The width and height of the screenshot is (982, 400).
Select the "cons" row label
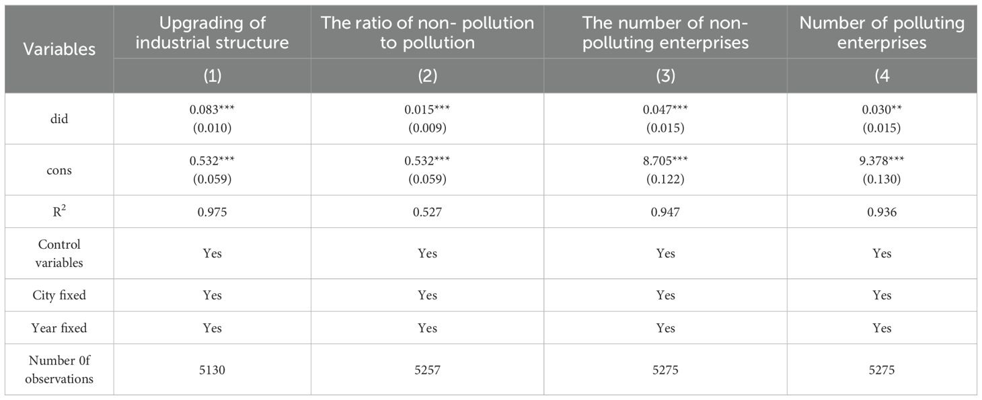(x=59, y=170)
